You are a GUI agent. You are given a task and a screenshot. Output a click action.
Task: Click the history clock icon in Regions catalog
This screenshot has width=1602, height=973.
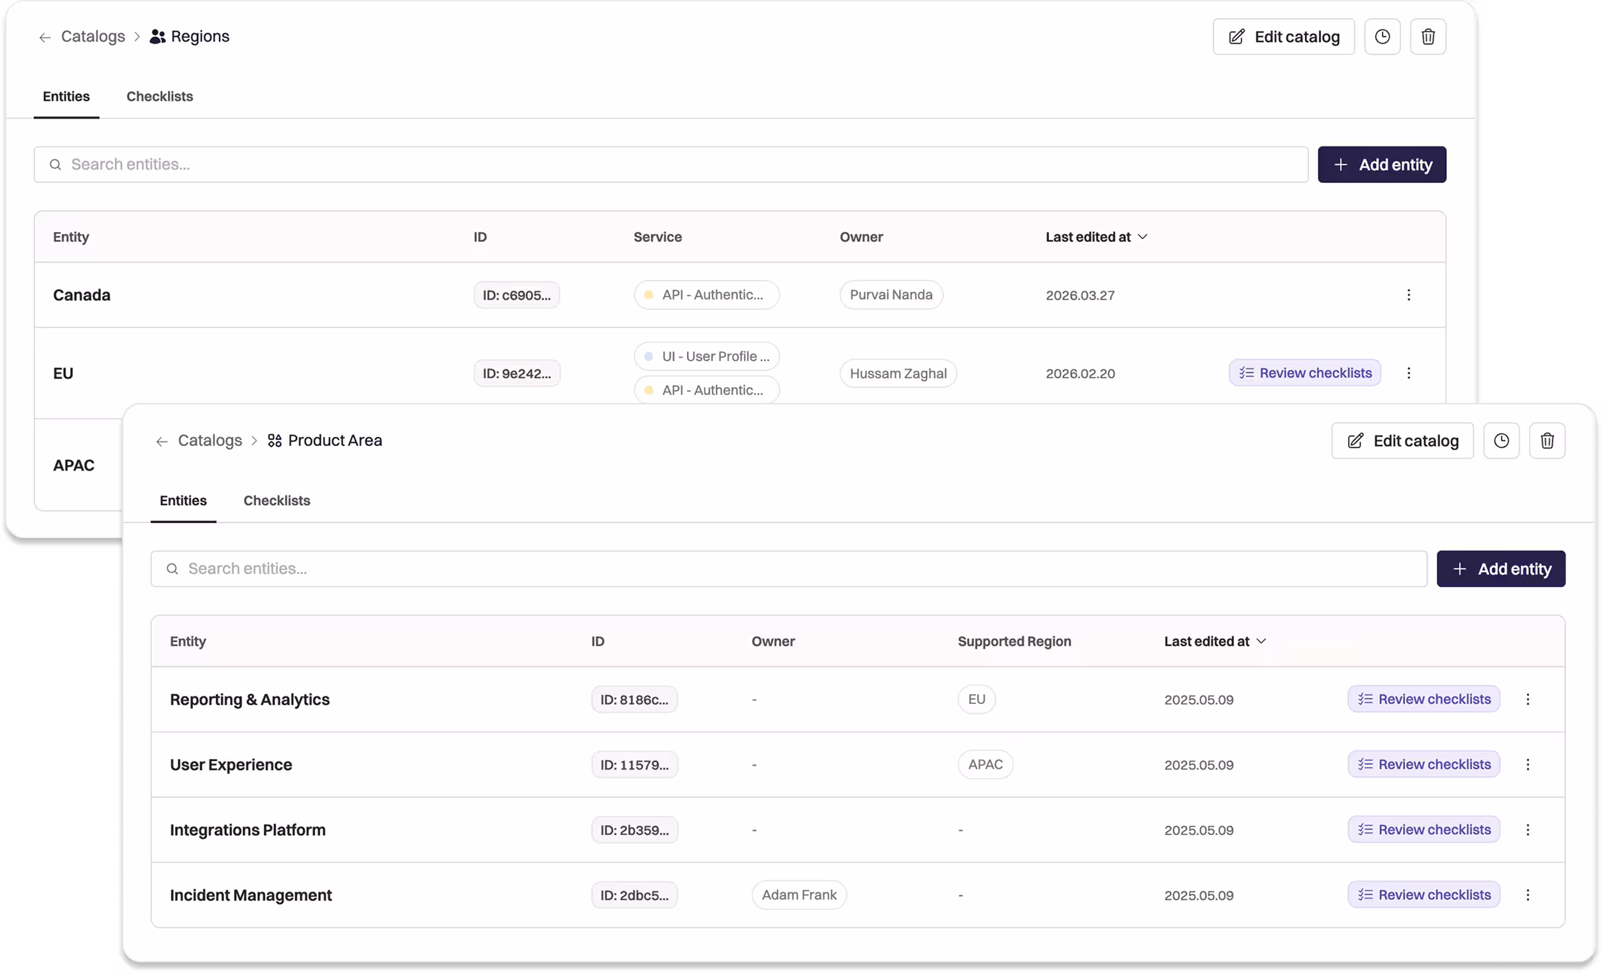[x=1382, y=36]
